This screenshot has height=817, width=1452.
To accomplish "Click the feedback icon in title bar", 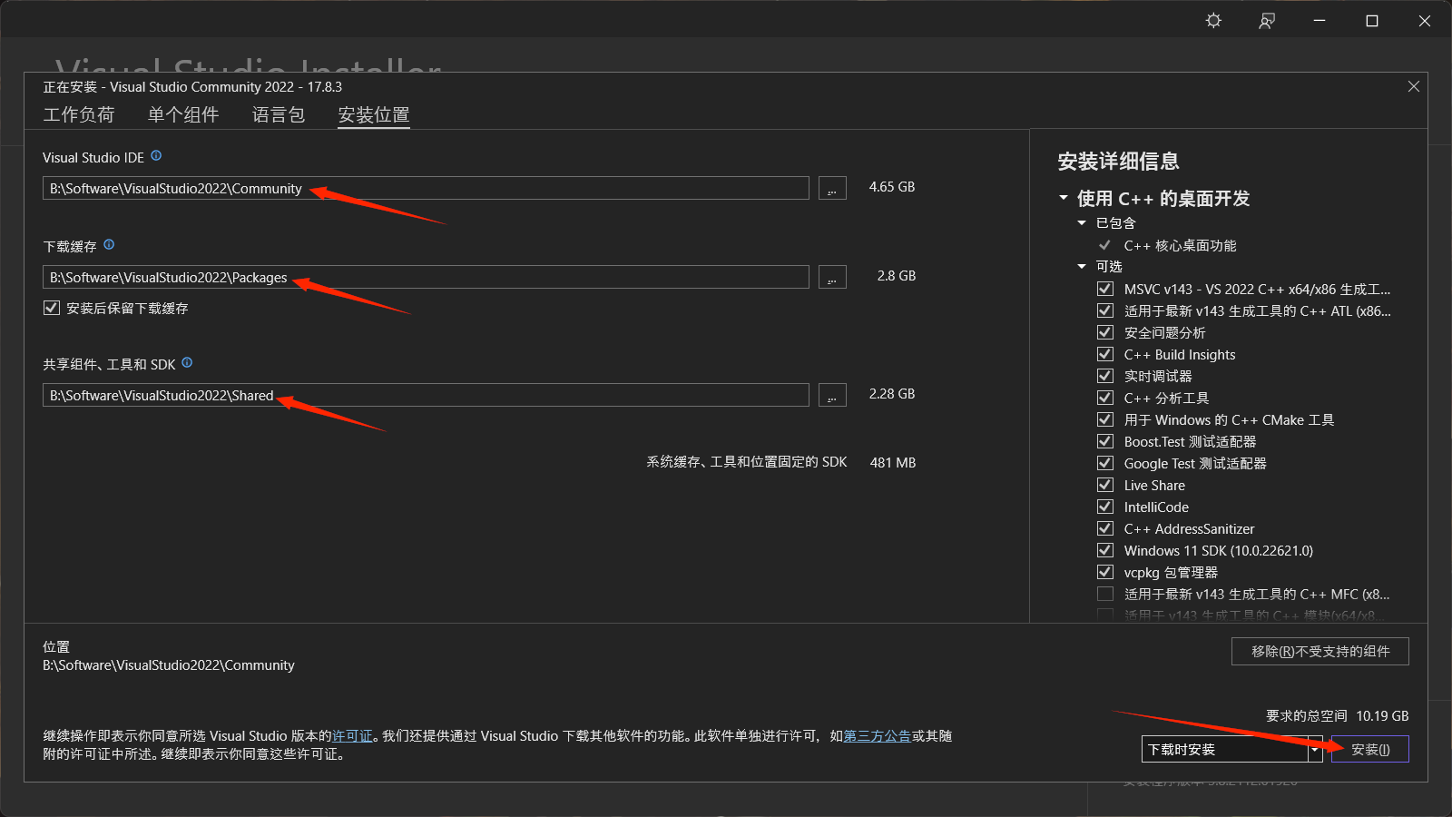I will [x=1267, y=20].
